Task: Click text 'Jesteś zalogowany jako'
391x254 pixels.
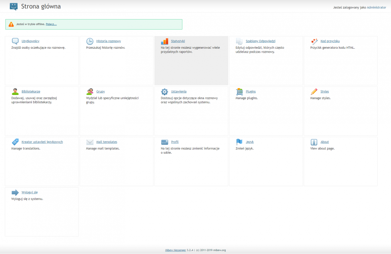Action: coord(349,8)
